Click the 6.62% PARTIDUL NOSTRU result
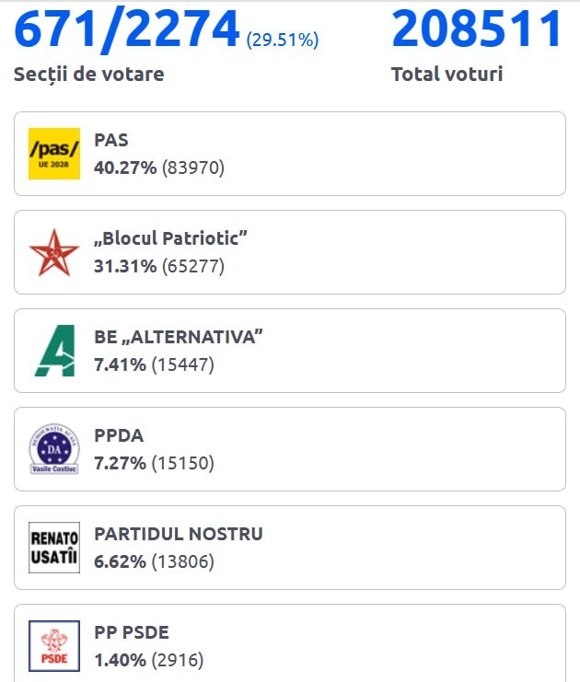 coord(120,562)
